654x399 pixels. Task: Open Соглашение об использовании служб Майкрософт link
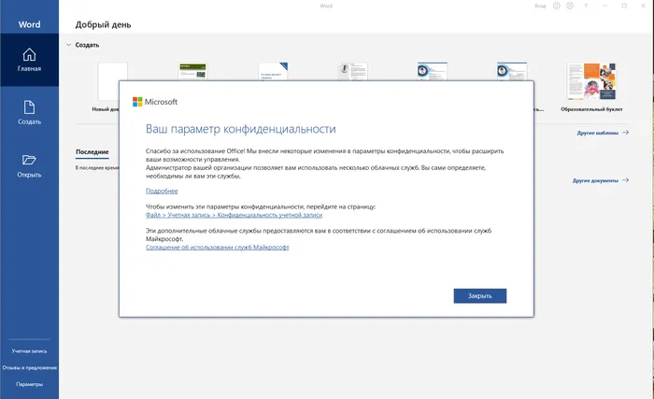(218, 247)
